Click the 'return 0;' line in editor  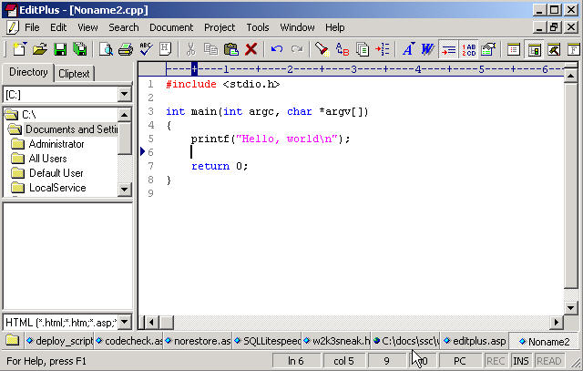pyautogui.click(x=220, y=166)
